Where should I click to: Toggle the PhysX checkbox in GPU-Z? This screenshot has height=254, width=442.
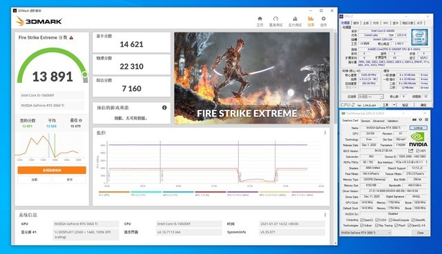pos(396,226)
